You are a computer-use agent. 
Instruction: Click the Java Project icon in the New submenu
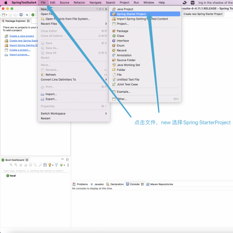click(114, 9)
